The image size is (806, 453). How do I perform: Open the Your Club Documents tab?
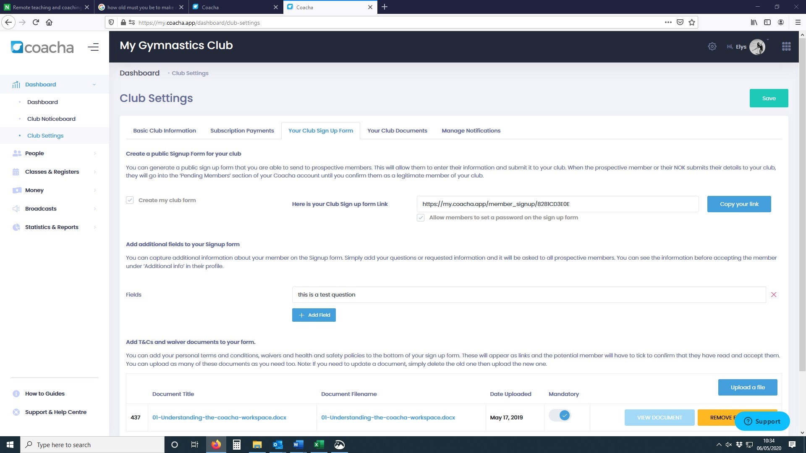coord(397,130)
